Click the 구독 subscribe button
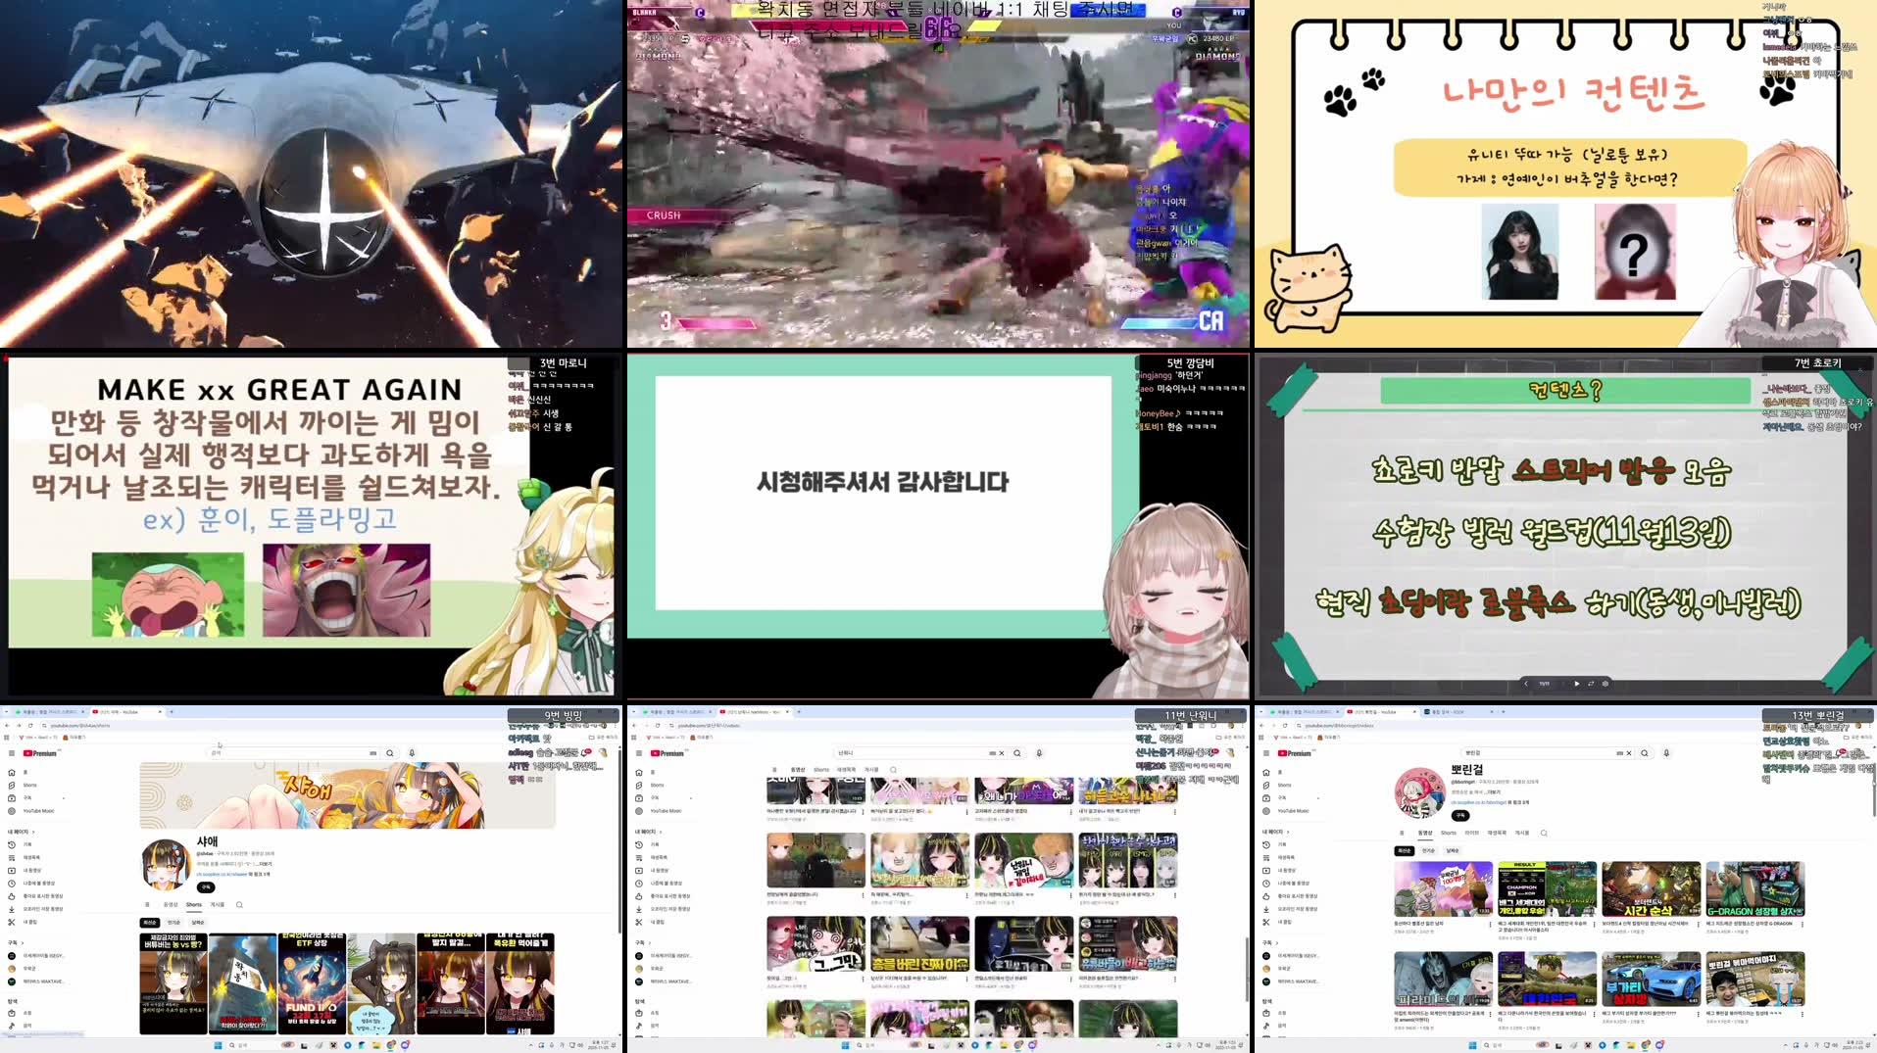 (205, 887)
